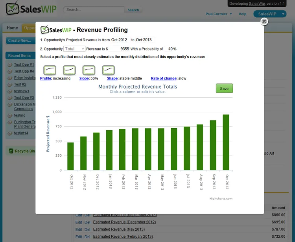Click the Search button
The width and height of the screenshot is (295, 242).
pyautogui.click(x=133, y=10)
